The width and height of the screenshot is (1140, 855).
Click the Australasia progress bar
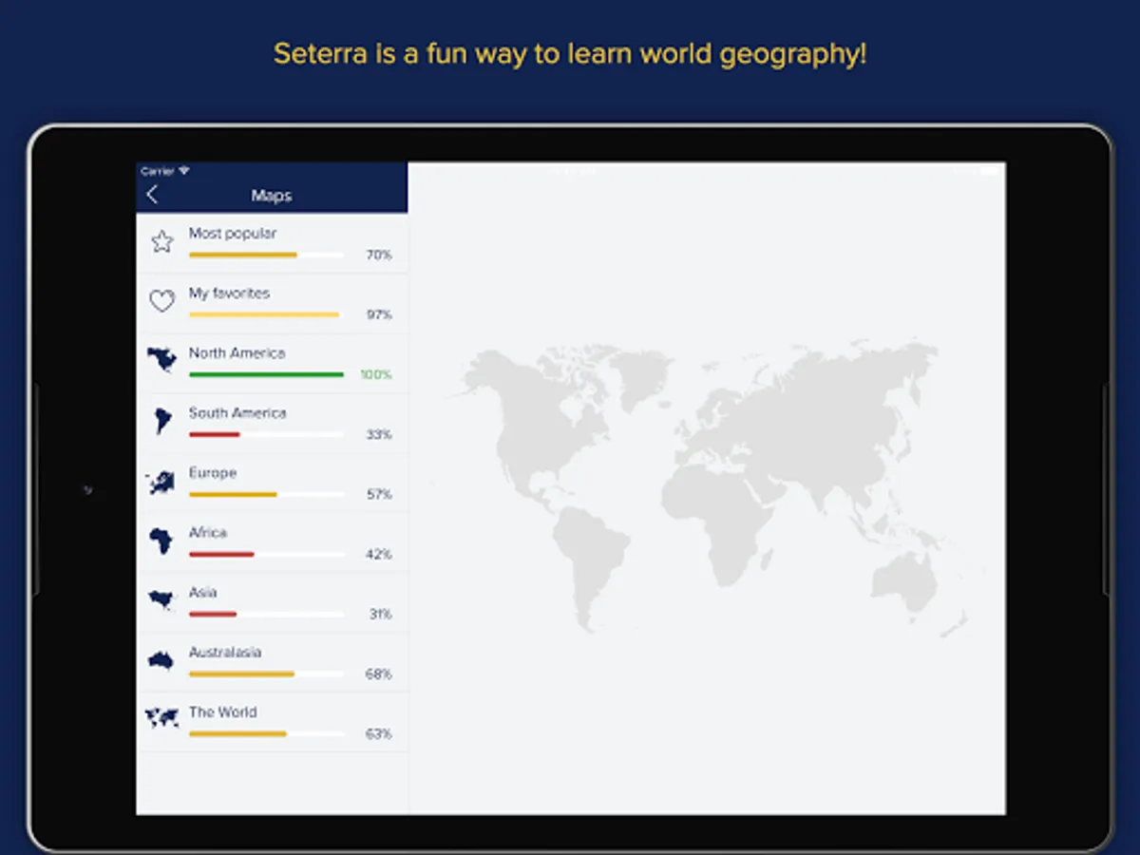(266, 674)
